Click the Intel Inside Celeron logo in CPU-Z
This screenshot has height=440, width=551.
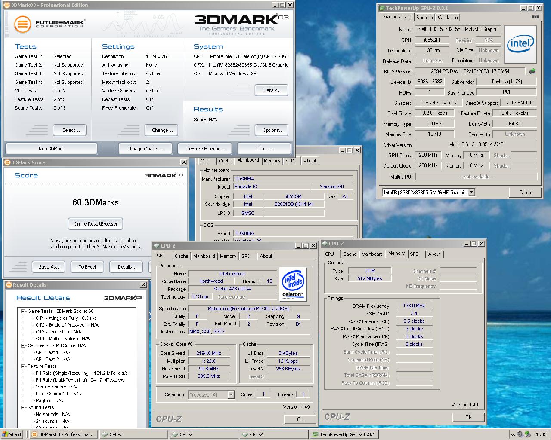[x=293, y=284]
